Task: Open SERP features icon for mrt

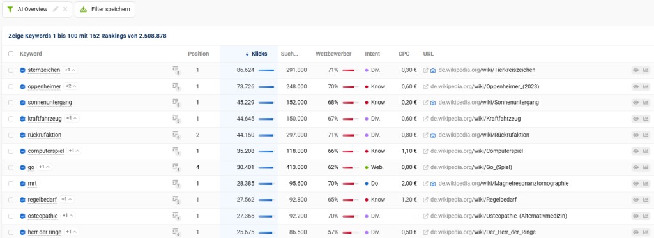Action: (x=176, y=184)
